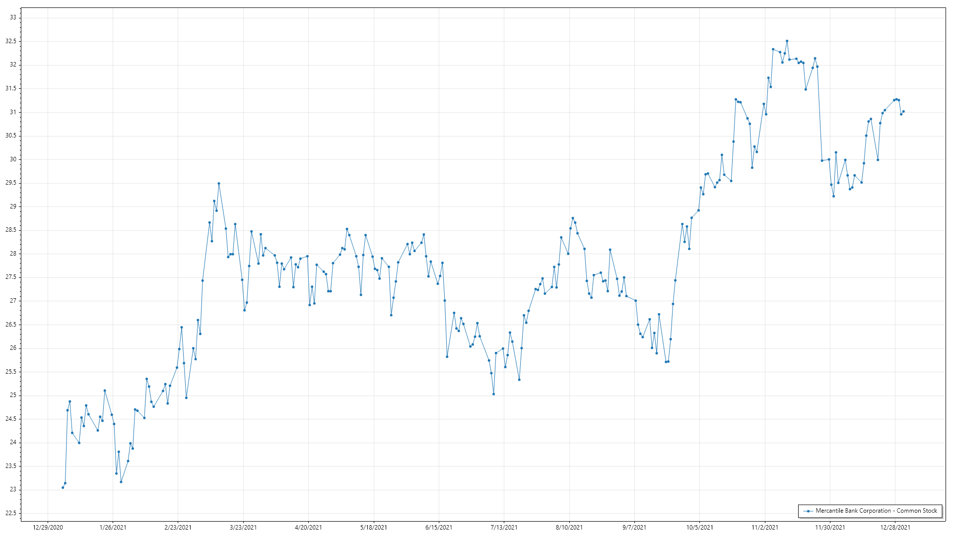Click the 10/5/2021 x-axis date label
Viewport: 953px width, 536px height.
point(699,527)
